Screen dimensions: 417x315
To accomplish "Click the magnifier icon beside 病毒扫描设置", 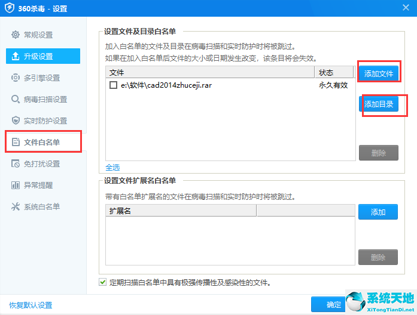I will click(x=16, y=99).
